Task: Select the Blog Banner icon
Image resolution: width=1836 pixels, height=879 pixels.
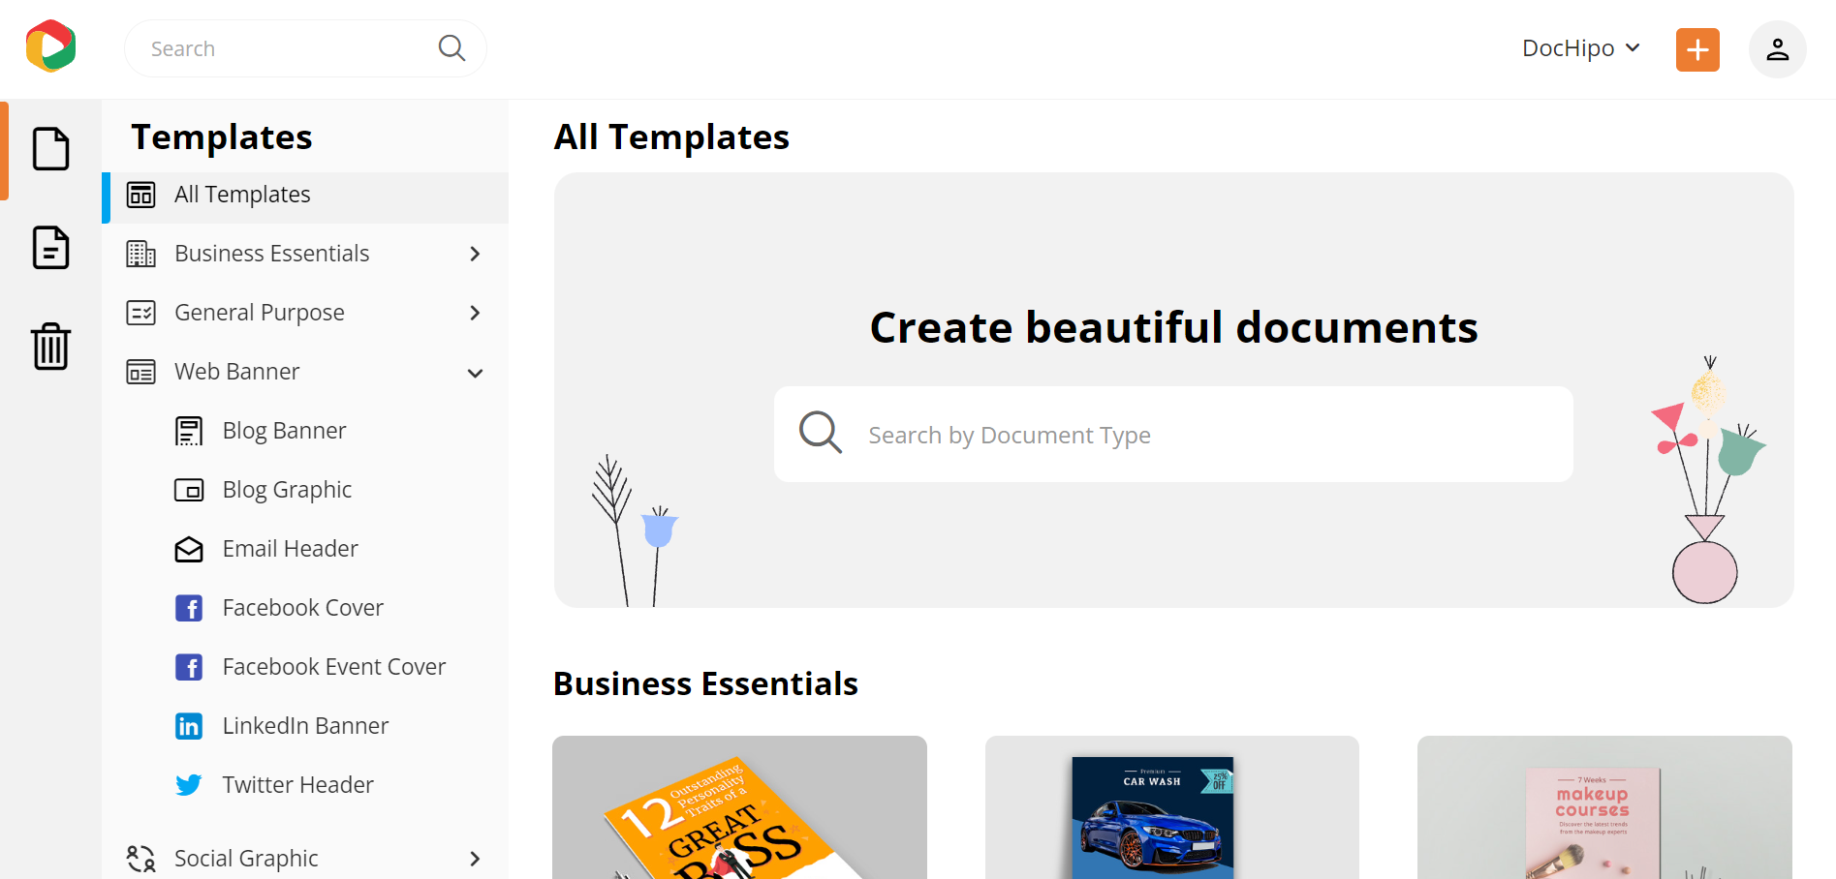Action: pos(189,430)
